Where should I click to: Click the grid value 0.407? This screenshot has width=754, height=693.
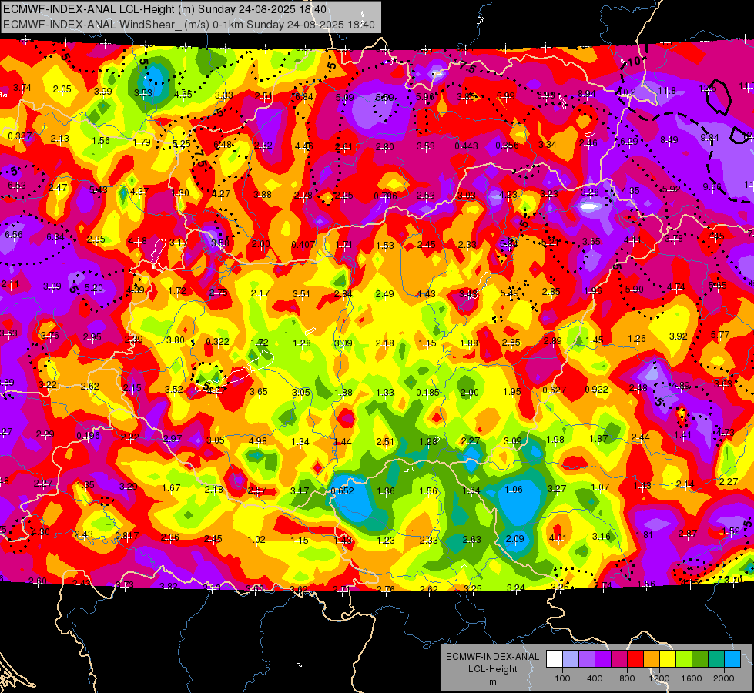(303, 245)
